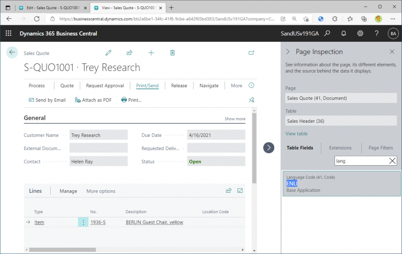The height and width of the screenshot is (254, 402).
Task: Open the Settings gear in Business Central header
Action: [360, 33]
